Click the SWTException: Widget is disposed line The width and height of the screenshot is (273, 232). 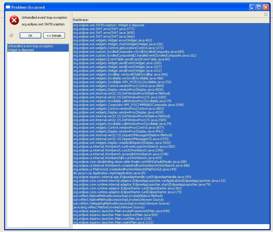tap(109, 25)
